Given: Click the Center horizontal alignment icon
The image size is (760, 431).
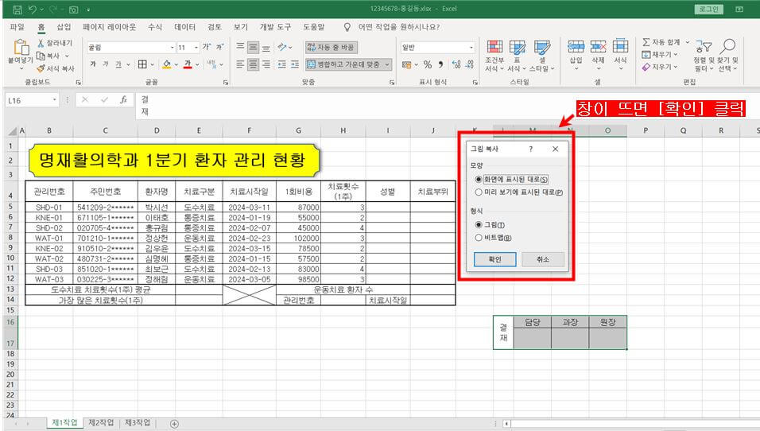Looking at the screenshot, I should [253, 64].
